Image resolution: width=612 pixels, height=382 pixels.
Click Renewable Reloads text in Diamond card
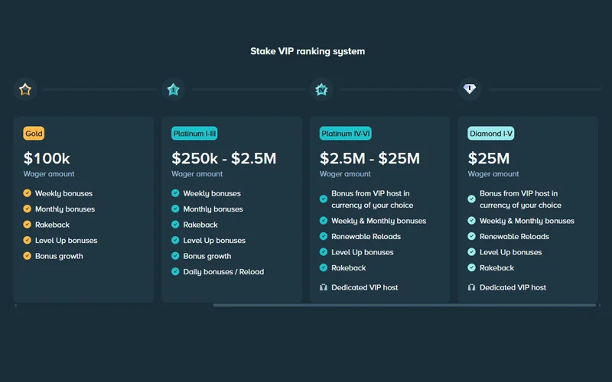click(514, 236)
